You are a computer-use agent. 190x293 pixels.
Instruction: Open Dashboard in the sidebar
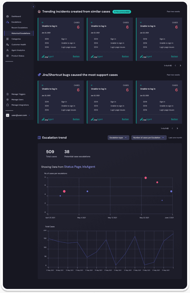(16, 16)
